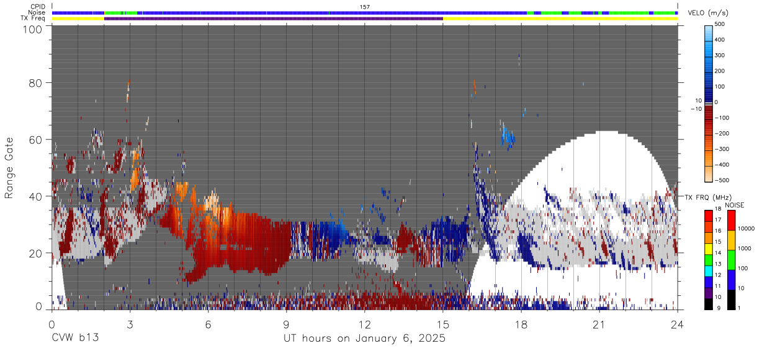Click the TX frequency color legend bar
This screenshot has height=351, width=762.
coord(708,259)
